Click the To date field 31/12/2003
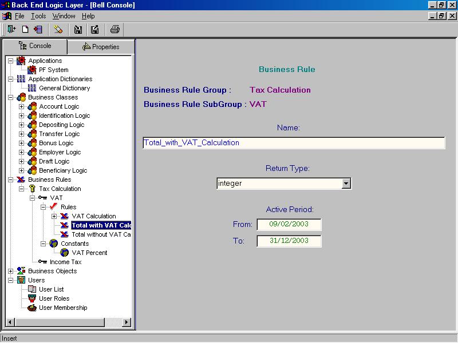 (289, 241)
